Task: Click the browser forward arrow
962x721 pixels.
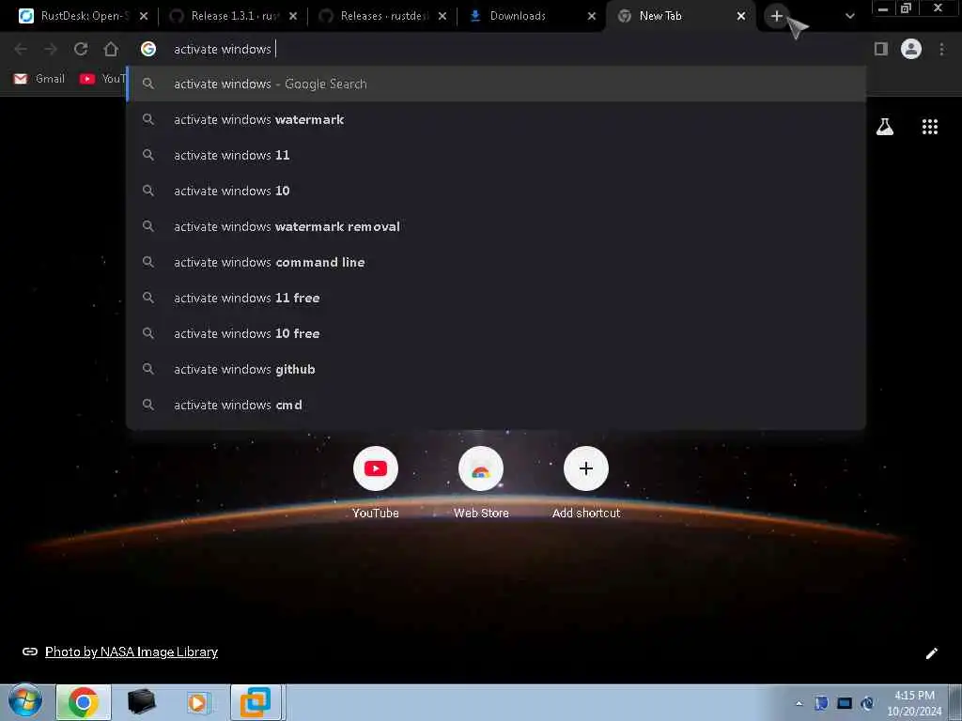Action: tap(51, 49)
